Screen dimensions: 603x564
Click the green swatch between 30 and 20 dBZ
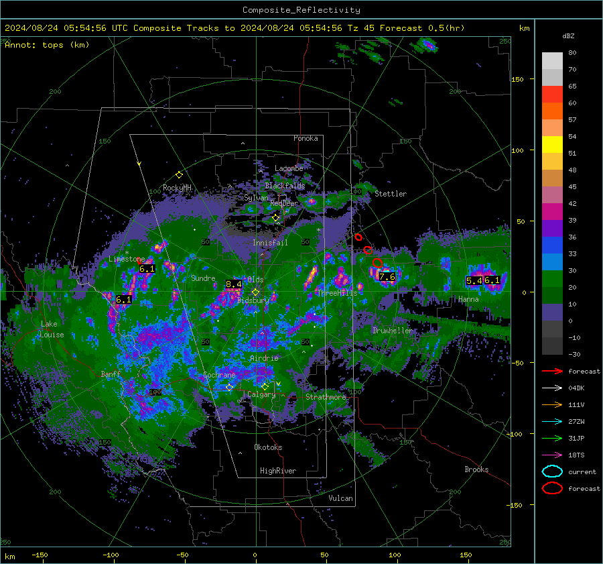click(x=552, y=279)
